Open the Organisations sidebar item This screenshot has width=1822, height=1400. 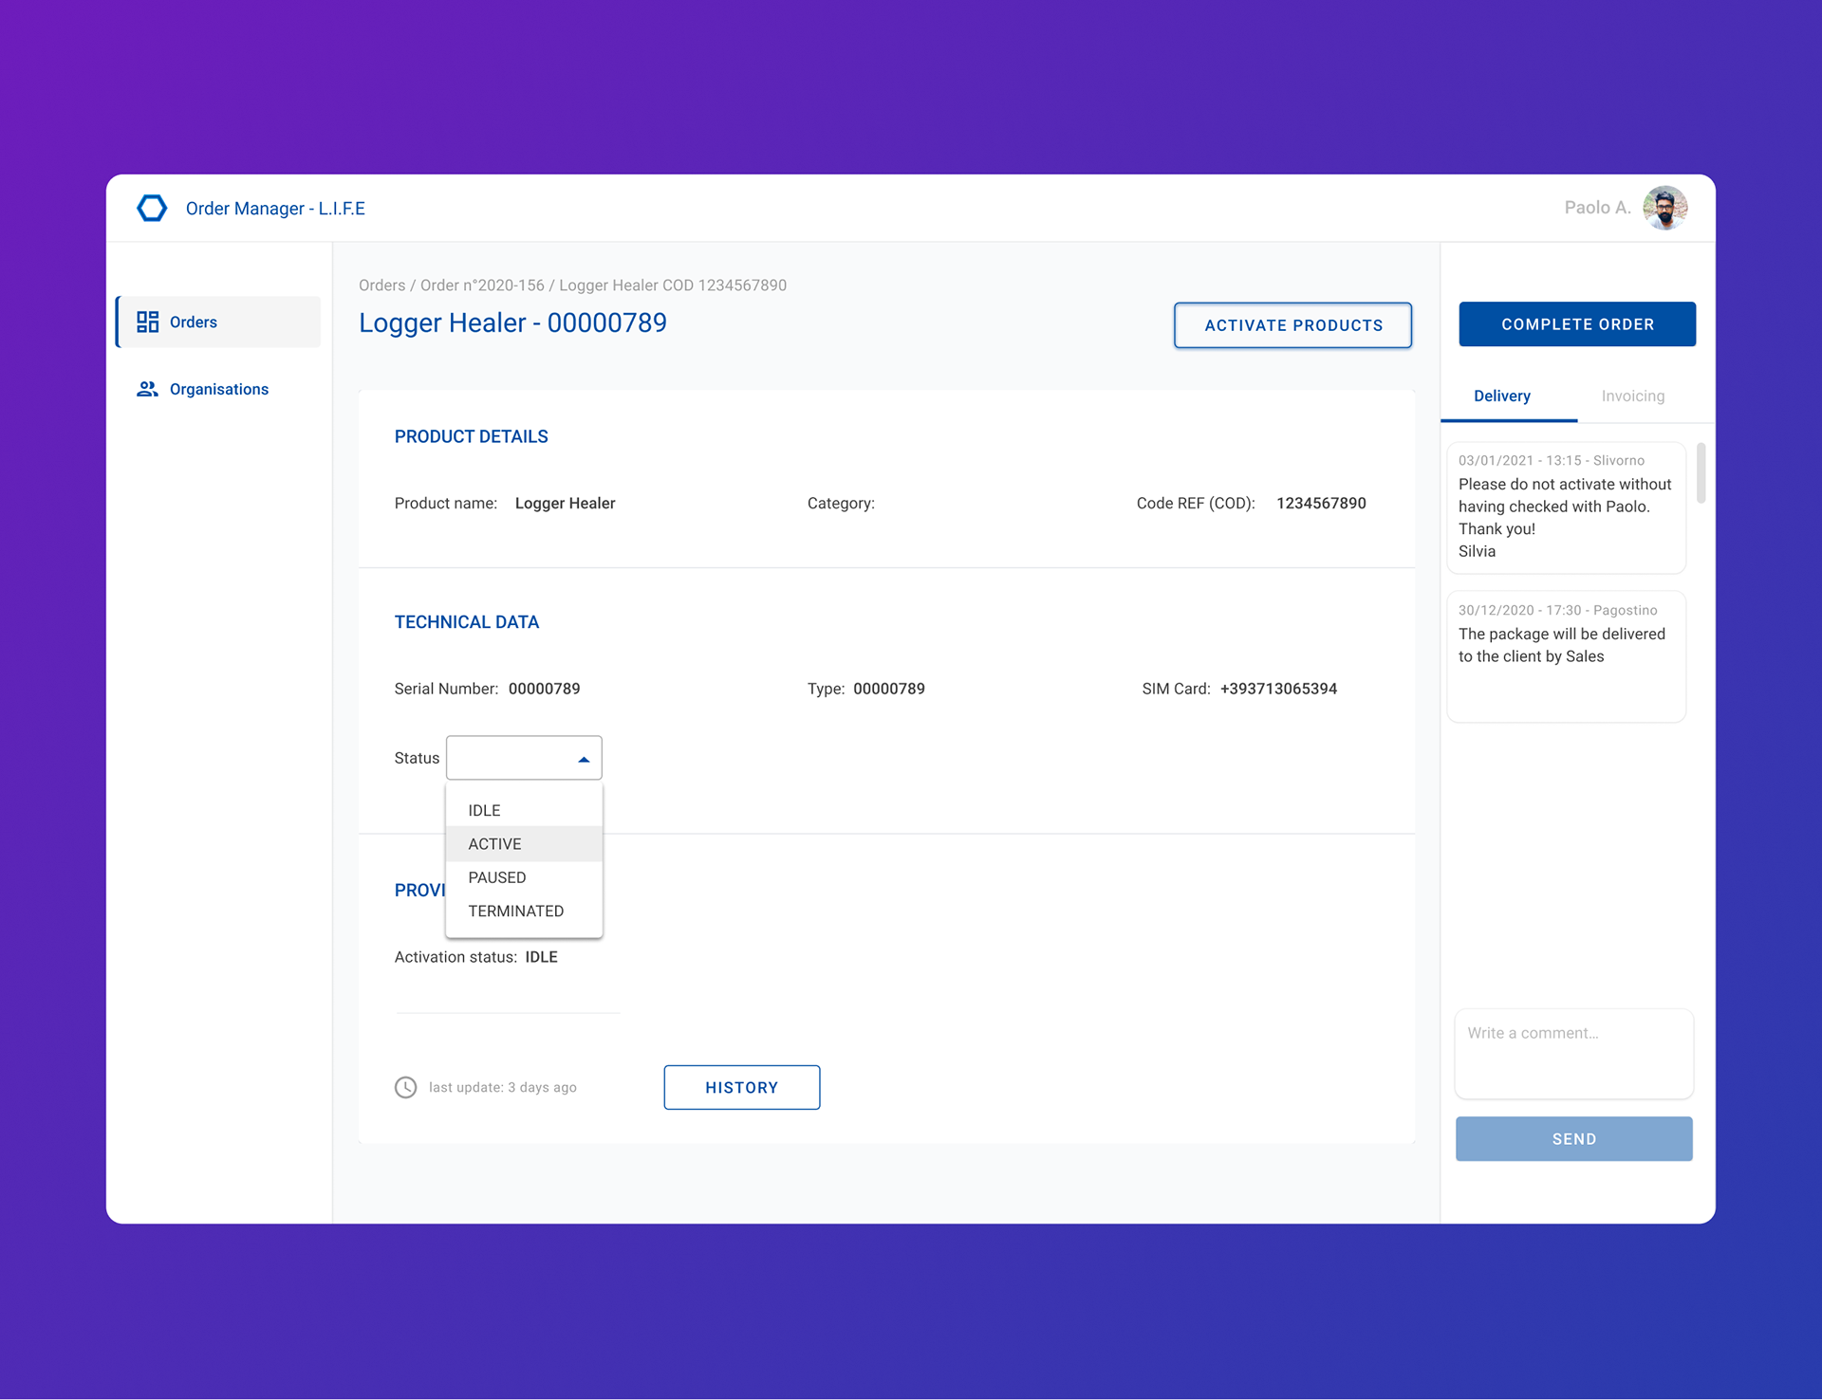coord(218,389)
